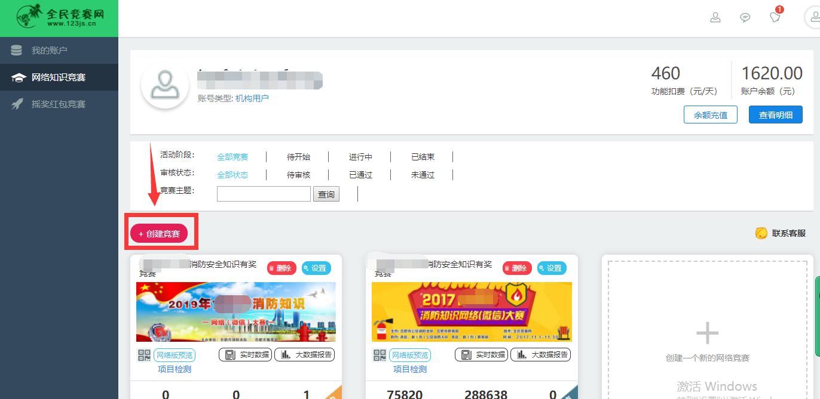Filter review status by 全部状态
Image resolution: width=820 pixels, height=399 pixels.
tap(232, 175)
